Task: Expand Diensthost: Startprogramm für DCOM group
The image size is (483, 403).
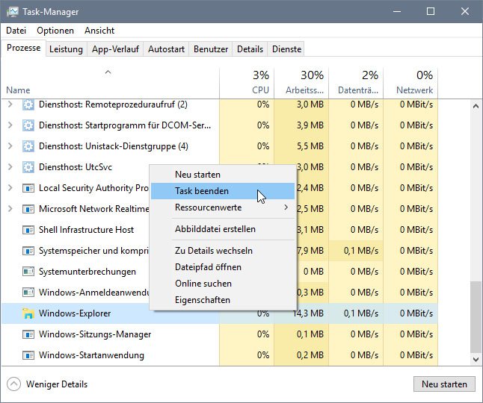Action: (10, 125)
